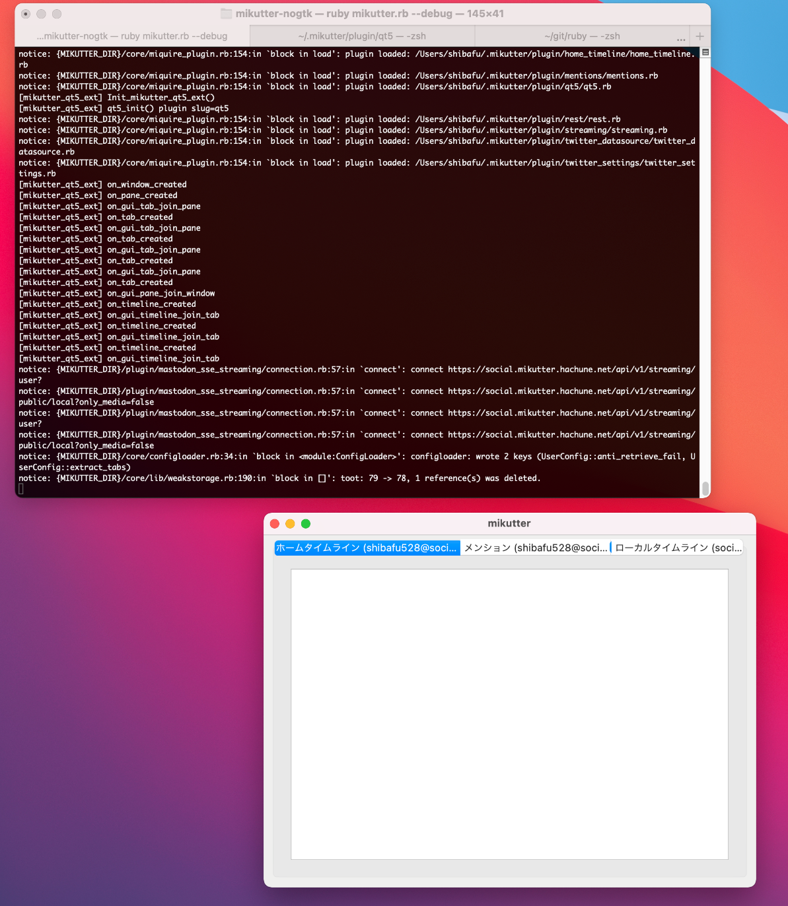Click the new tab plus button in Terminal

click(x=699, y=36)
